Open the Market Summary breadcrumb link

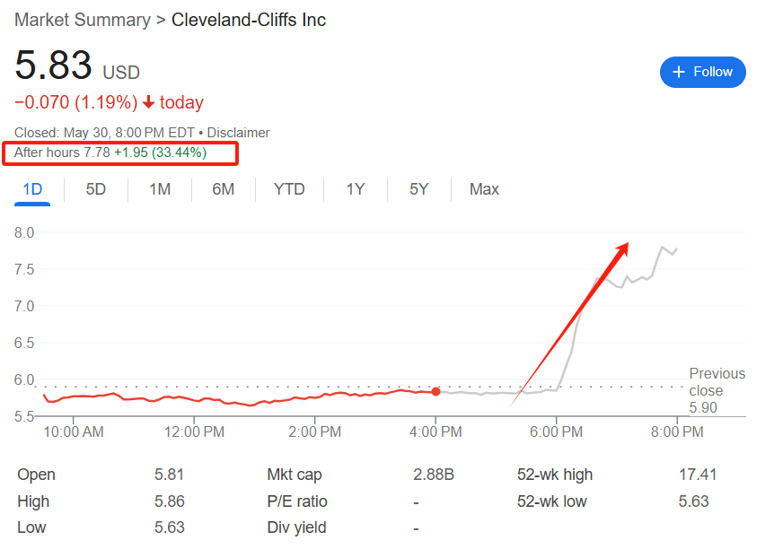(83, 21)
